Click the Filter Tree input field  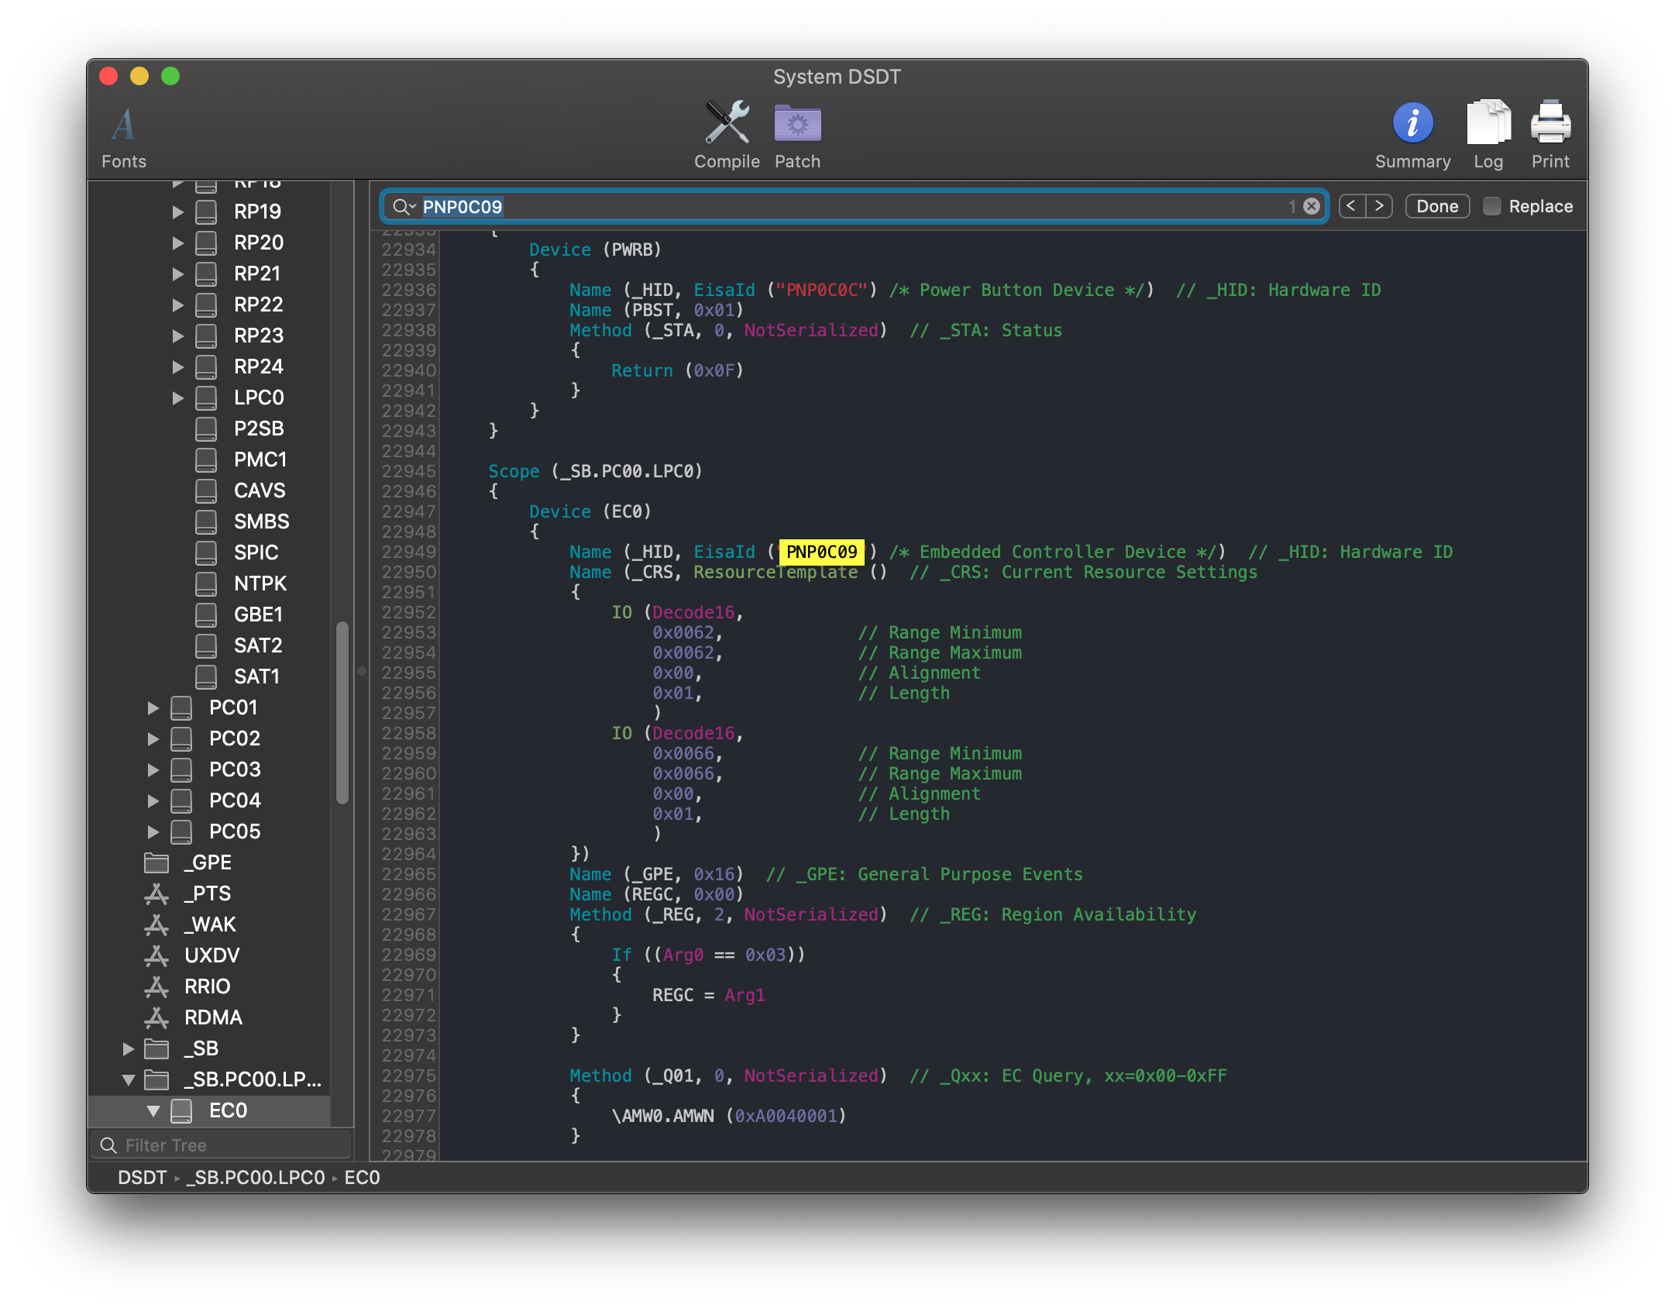coord(232,1145)
